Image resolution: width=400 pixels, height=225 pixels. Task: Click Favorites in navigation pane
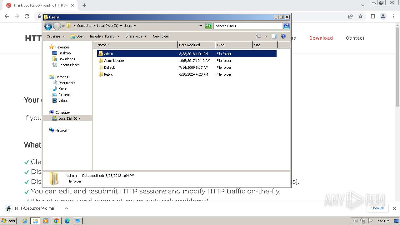coord(62,47)
